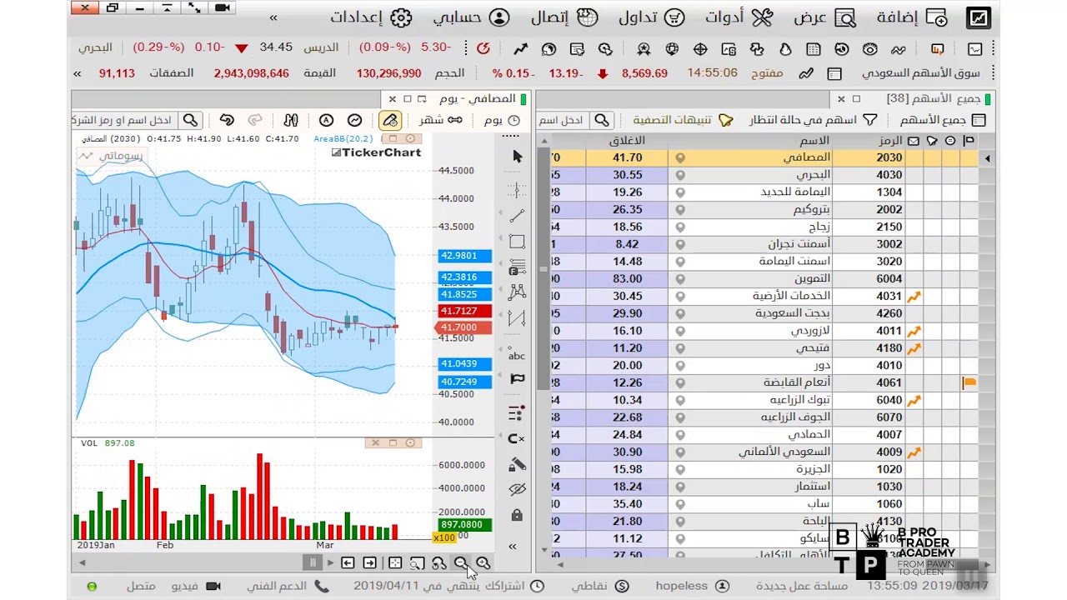Click الدعم الفني technical support link
Screen dimensions: 1067x600
click(288, 586)
